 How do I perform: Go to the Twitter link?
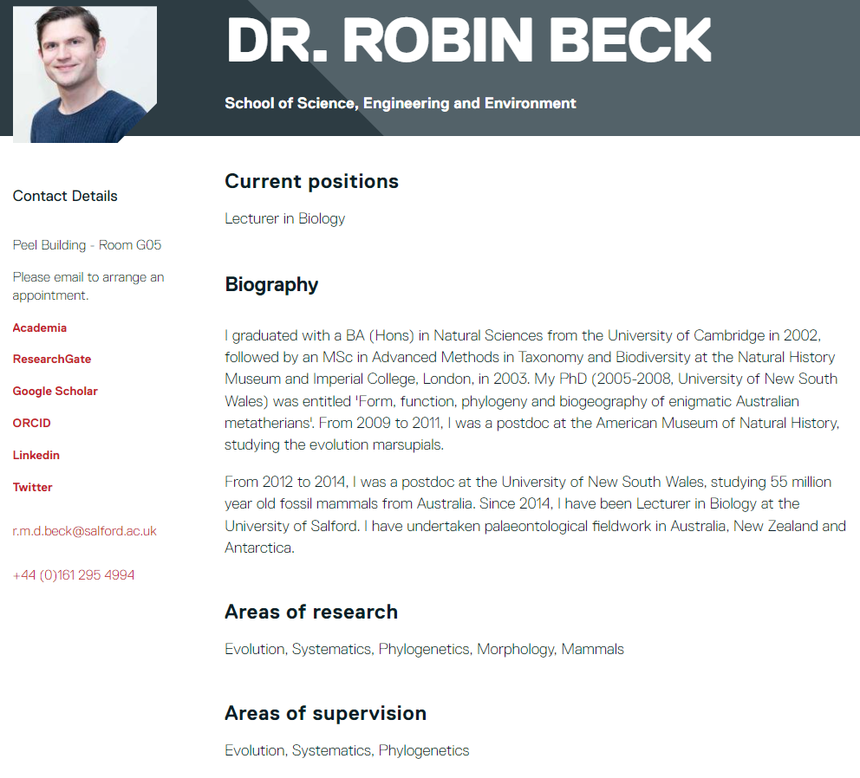[x=32, y=487]
